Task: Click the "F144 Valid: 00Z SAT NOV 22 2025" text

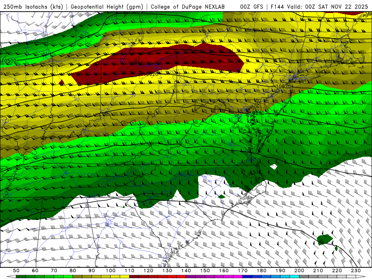Action: point(319,7)
